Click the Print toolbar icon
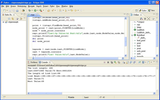160x100 pixels. tap(17, 10)
